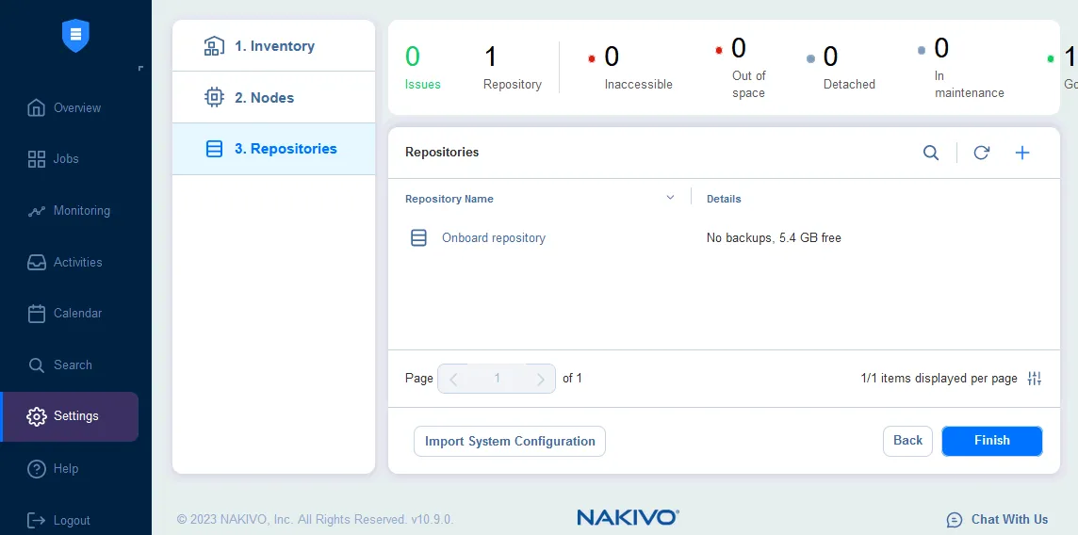Go to the Jobs section
The width and height of the screenshot is (1078, 535).
point(64,159)
